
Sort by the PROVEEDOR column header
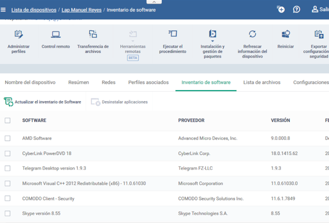(x=191, y=120)
